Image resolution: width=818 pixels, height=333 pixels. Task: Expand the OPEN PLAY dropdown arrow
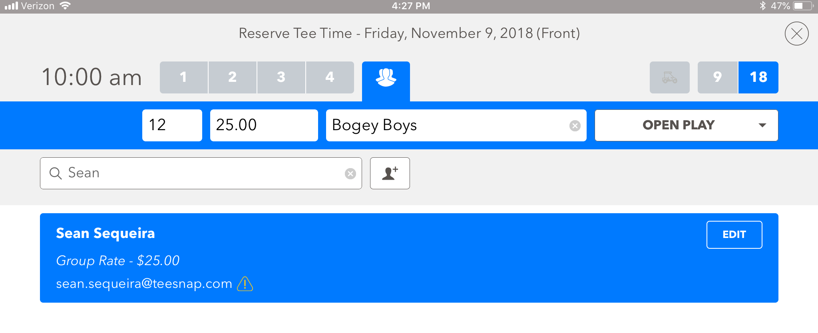click(x=762, y=125)
